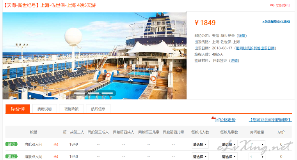
Task: Click the 游记 badge beside 海景双人间
Action: (11, 157)
